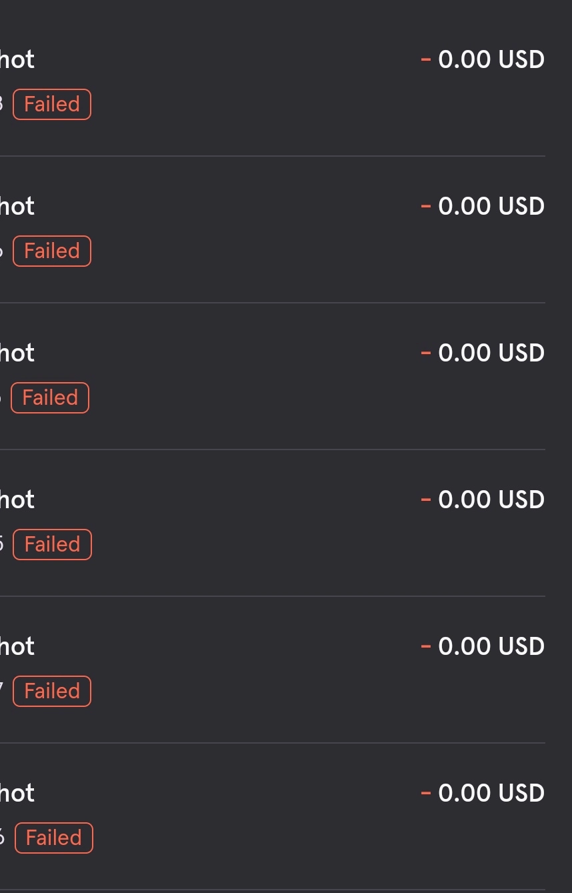Open the third transaction's 0.00 USD amount
The width and height of the screenshot is (572, 893).
[491, 353]
